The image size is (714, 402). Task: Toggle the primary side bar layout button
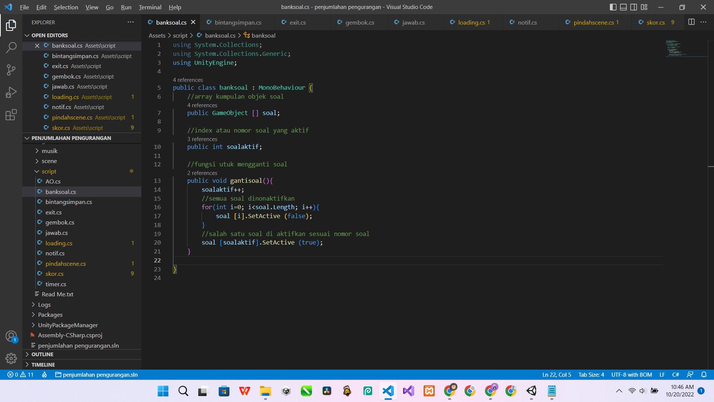[613, 7]
